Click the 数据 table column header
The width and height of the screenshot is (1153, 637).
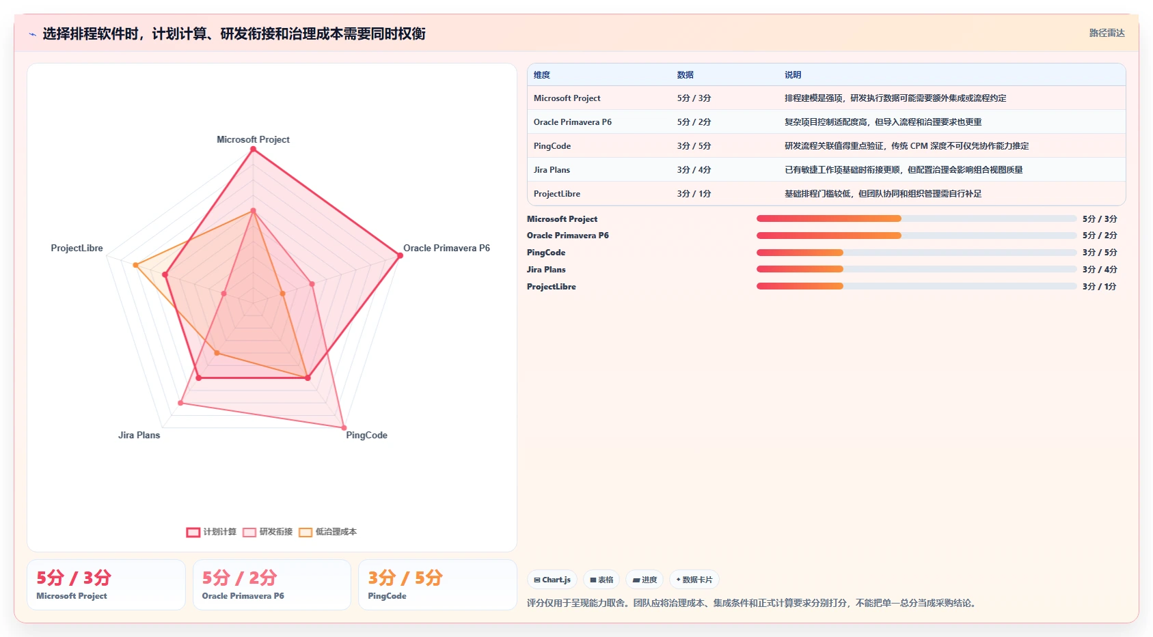pyautogui.click(x=686, y=75)
